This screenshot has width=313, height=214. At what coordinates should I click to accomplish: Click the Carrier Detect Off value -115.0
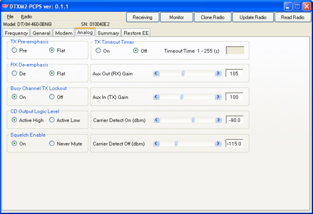(x=234, y=143)
